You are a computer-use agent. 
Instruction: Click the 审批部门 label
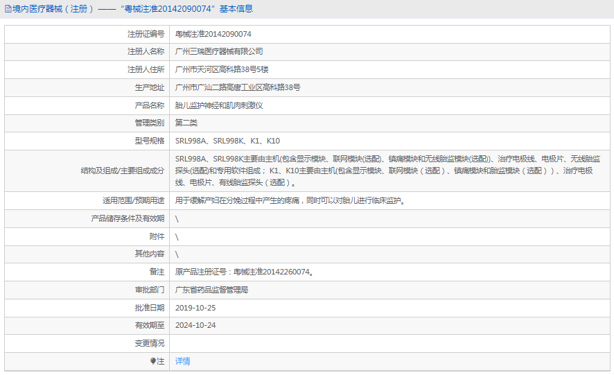(x=150, y=290)
